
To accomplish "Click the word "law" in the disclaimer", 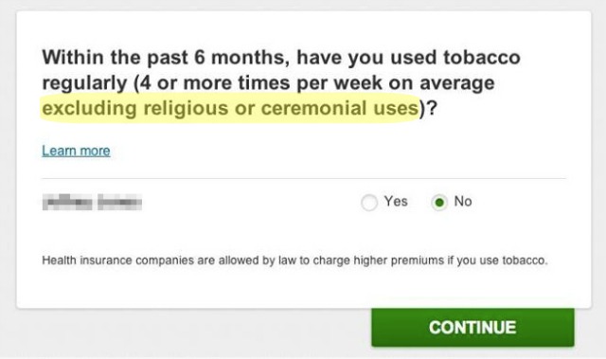I will pyautogui.click(x=287, y=260).
